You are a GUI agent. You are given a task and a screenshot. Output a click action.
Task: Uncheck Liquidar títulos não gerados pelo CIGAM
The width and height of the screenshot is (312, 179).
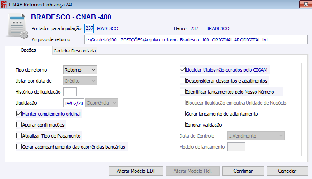183,70
